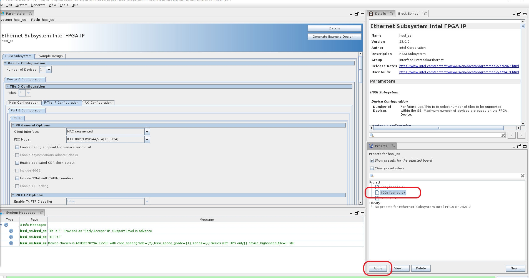
Task: Close the Parameters tab using its X icon
Action: tap(31, 13)
